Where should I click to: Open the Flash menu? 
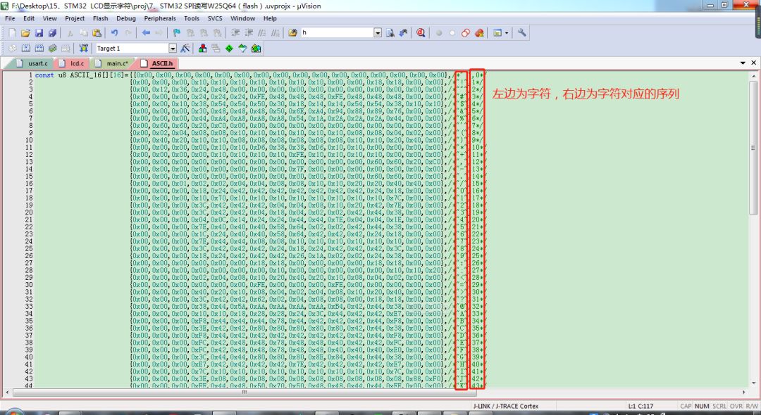pyautogui.click(x=101, y=18)
